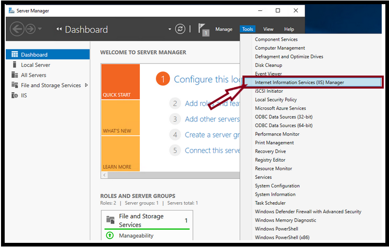The image size is (389, 247).
Task: Expand the File and Storage Services arrow
Action: pyautogui.click(x=87, y=85)
